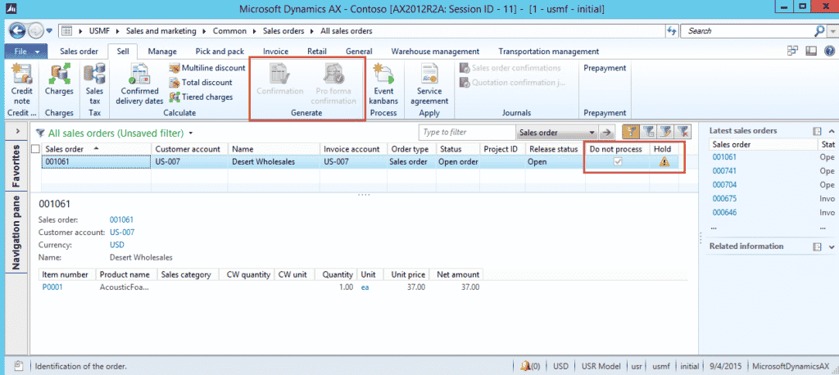Open the help question mark icon

click(829, 52)
